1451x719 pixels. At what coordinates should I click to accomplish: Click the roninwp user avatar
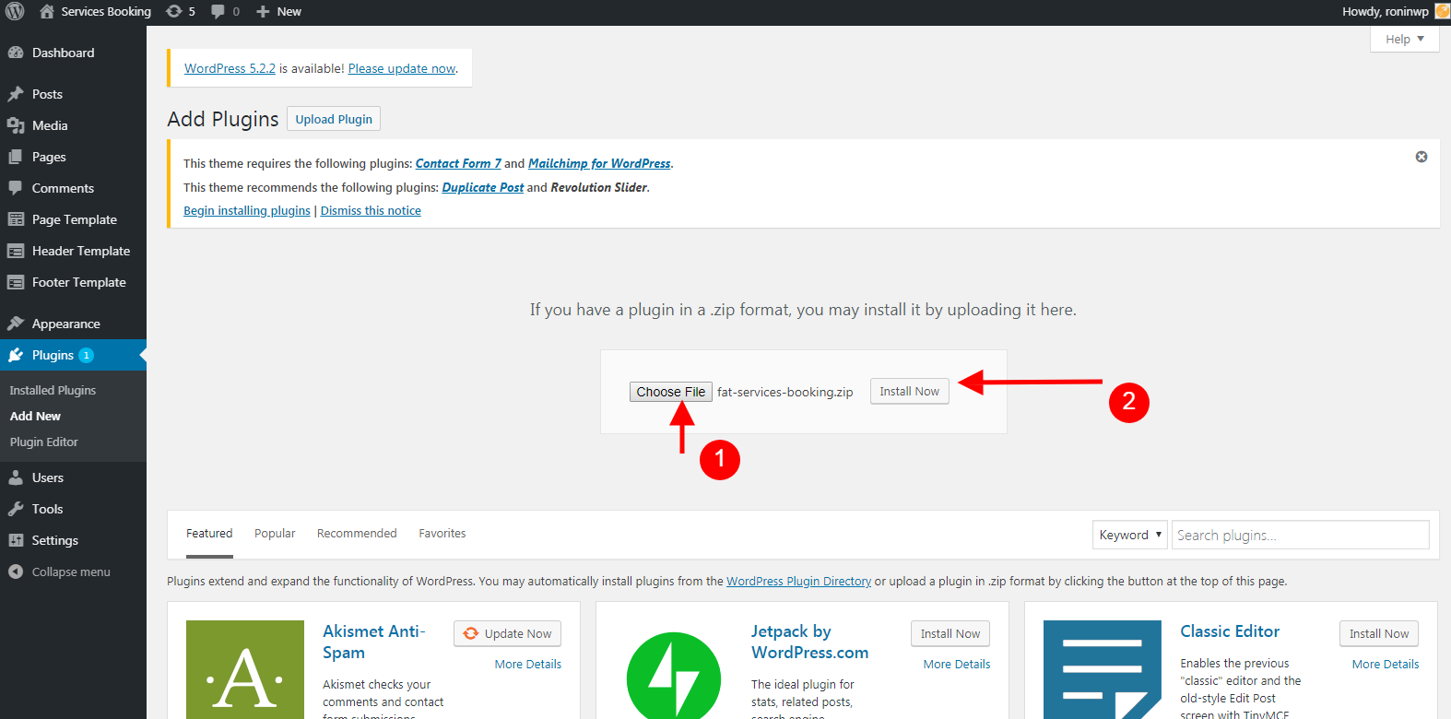[1443, 11]
